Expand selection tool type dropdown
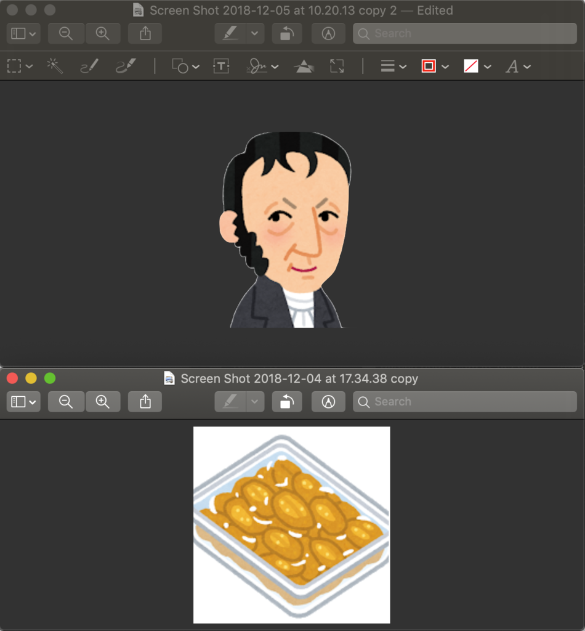 tap(30, 67)
